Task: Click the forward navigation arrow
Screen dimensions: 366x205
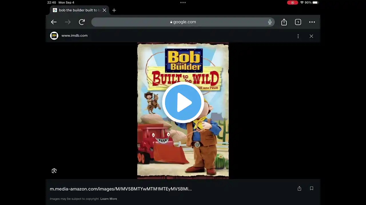Action: [68, 22]
